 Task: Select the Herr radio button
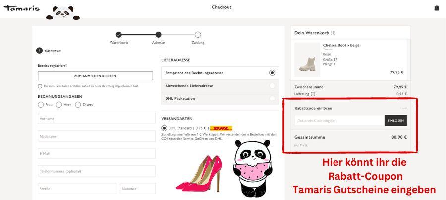click(x=59, y=105)
